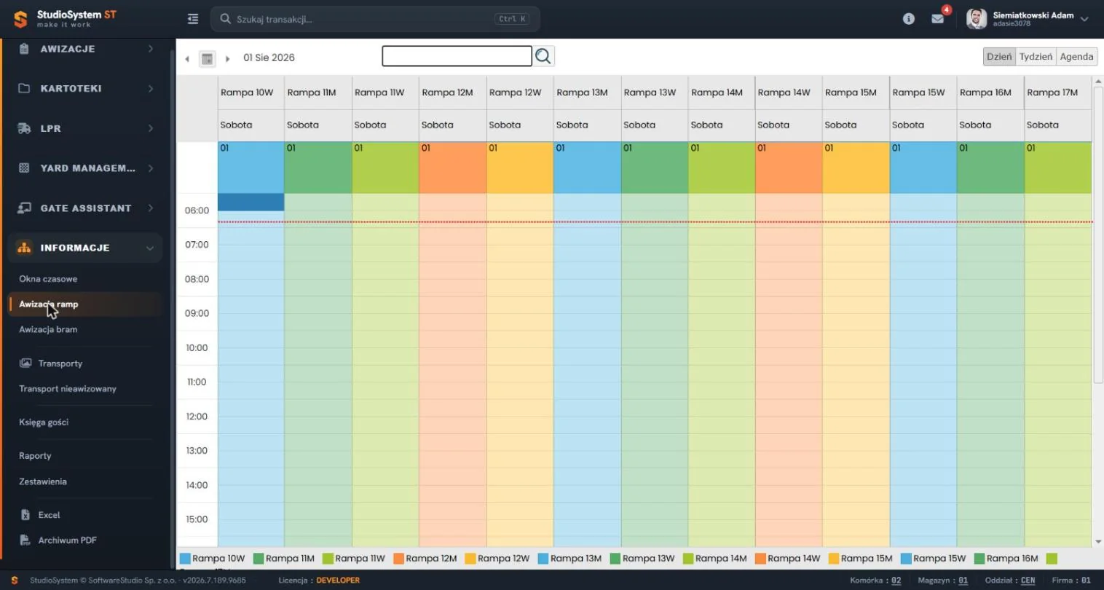Click the LPR truck icon
This screenshot has height=590, width=1104.
(24, 128)
